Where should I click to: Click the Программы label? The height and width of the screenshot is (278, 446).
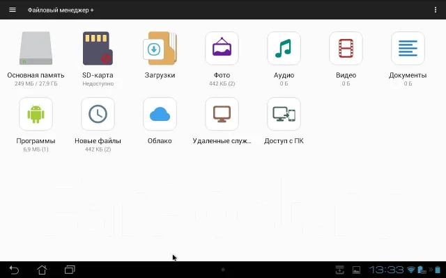36,141
